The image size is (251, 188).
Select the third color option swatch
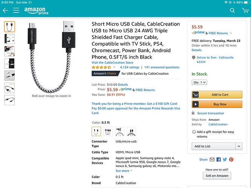119,132
